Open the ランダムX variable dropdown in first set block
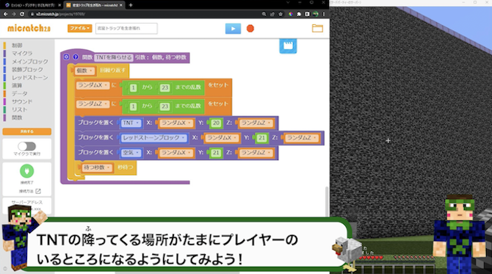492x274 pixels. pyautogui.click(x=93, y=85)
